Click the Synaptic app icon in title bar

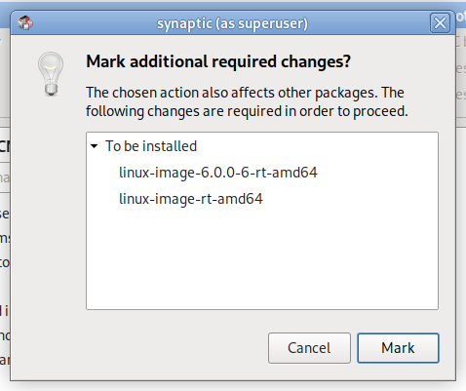point(25,22)
